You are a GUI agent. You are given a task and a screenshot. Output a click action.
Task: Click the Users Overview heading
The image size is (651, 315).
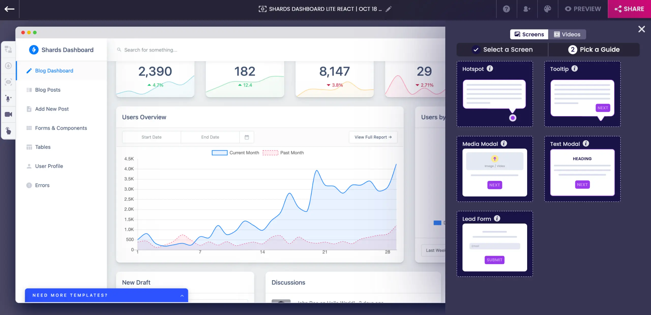coord(144,117)
